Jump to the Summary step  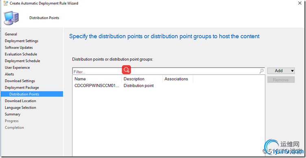tap(13, 114)
